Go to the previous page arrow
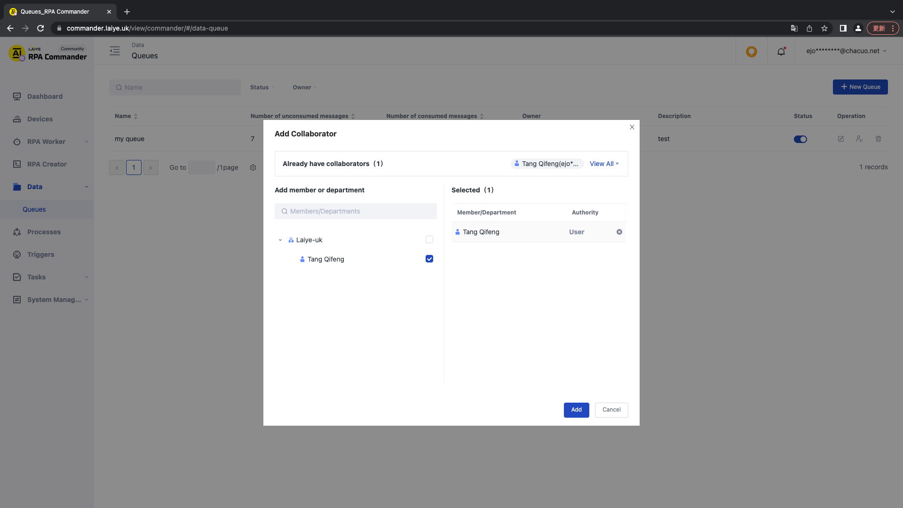The width and height of the screenshot is (903, 508). [117, 167]
